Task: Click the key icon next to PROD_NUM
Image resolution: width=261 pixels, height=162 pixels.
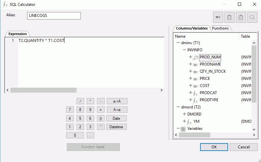Action: tap(196, 57)
